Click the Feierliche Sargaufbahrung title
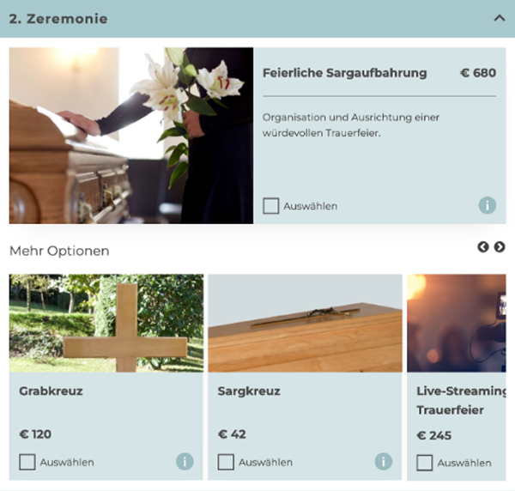This screenshot has height=491, width=515. pos(344,73)
